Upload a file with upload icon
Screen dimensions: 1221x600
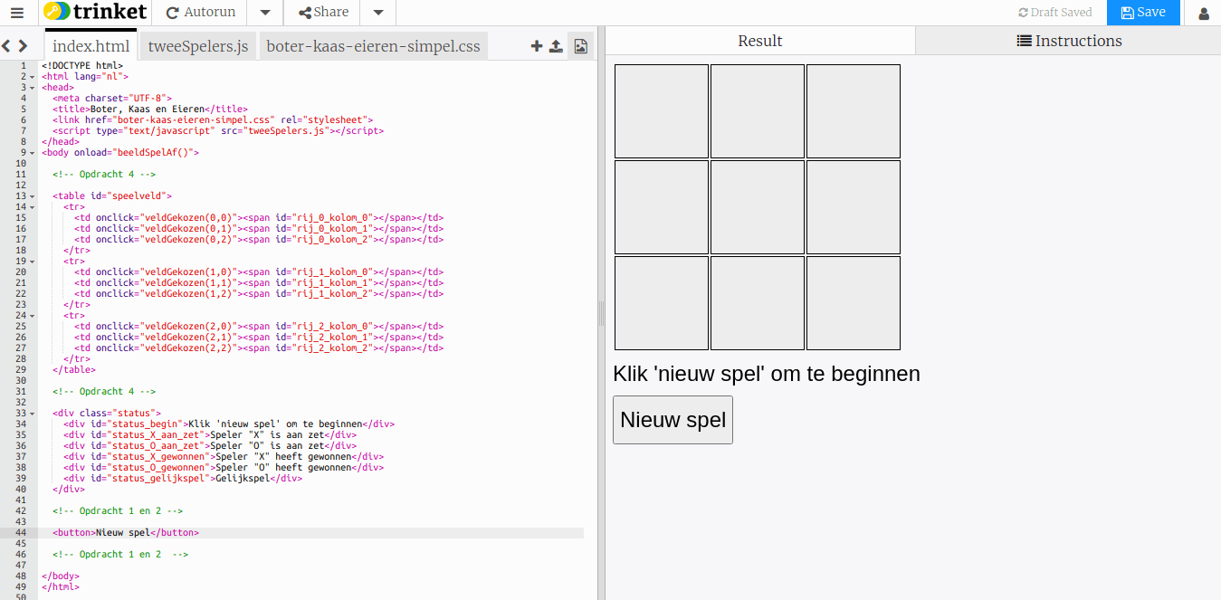click(x=556, y=46)
